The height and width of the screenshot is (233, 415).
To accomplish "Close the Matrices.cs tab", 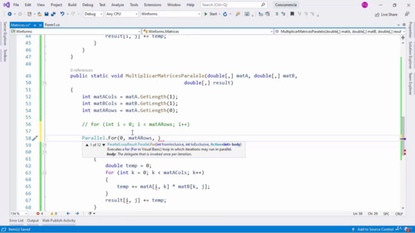I will [40, 25].
